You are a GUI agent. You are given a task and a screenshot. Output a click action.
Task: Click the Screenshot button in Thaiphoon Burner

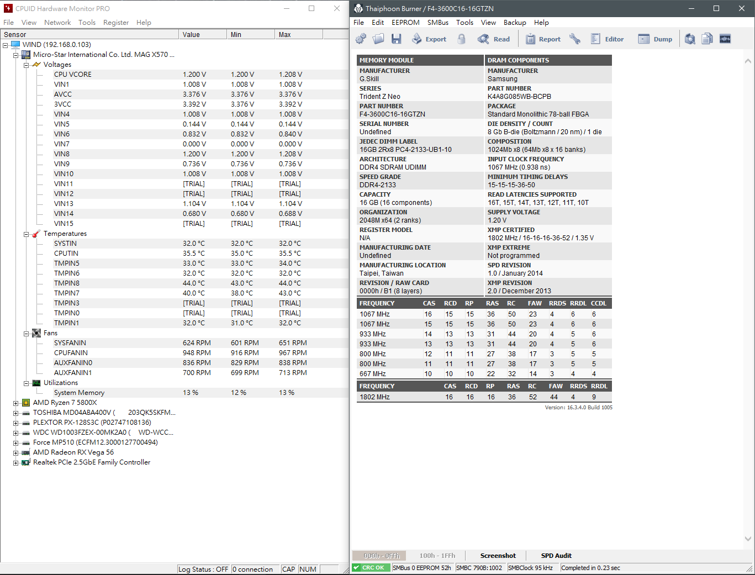[498, 556]
